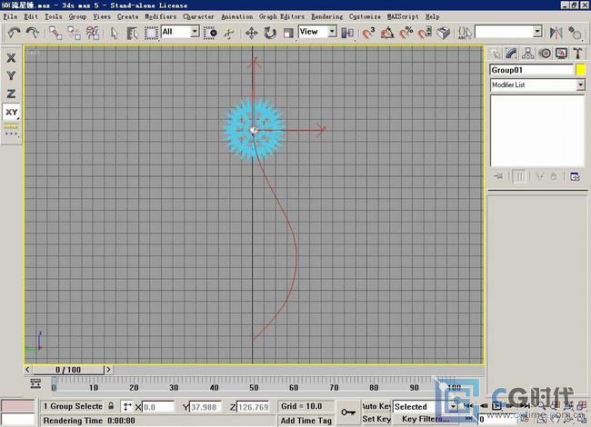Viewport: 591px width, 427px height.
Task: Click the Align tool icon
Action: tap(575, 33)
